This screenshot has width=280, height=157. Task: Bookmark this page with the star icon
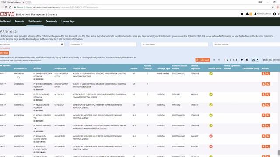coord(273,7)
